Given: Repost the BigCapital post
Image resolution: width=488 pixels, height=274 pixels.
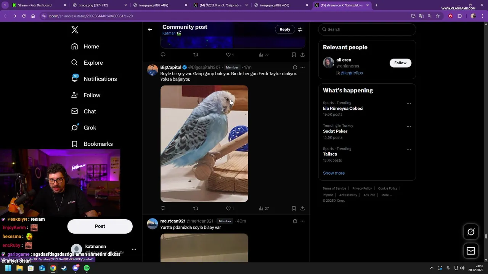Looking at the screenshot, I should [x=196, y=209].
